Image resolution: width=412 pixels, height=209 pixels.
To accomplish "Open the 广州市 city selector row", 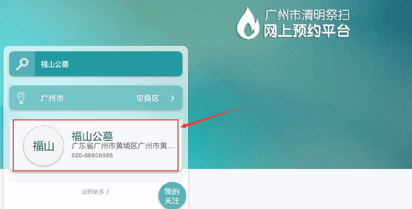I will pos(96,98).
